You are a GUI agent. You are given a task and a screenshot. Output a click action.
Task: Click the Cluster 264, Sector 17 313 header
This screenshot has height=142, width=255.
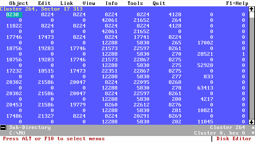[41, 9]
